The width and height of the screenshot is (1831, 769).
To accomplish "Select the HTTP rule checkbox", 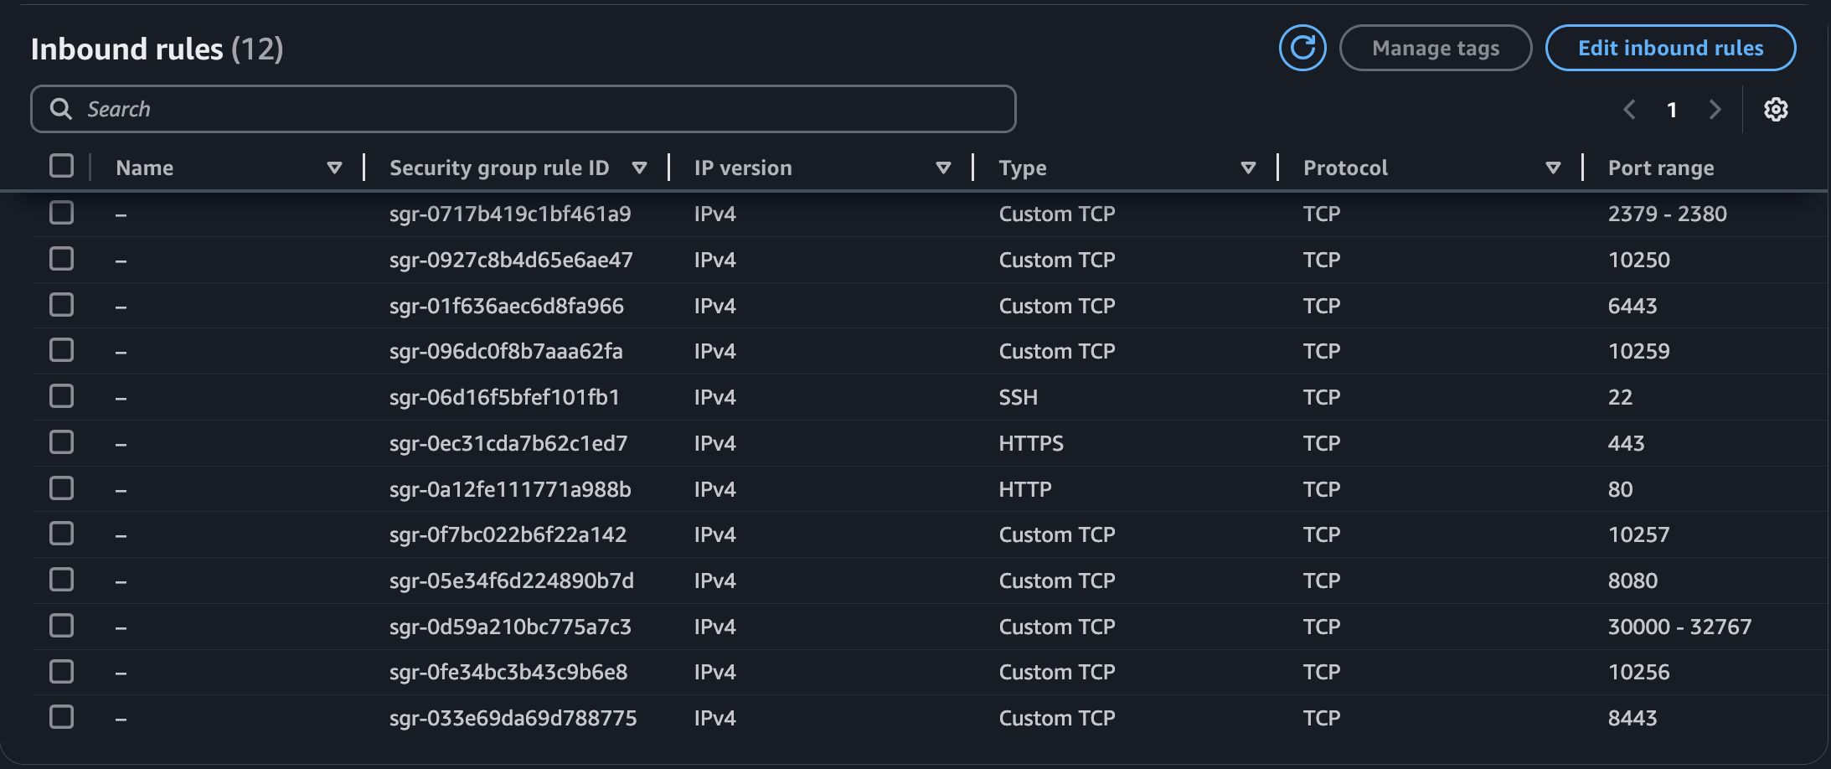I will point(61,488).
